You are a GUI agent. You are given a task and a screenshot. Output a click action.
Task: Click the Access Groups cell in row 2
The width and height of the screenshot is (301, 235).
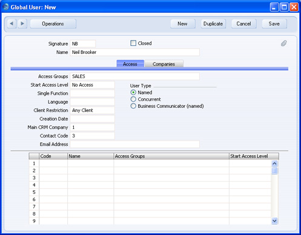click(171, 171)
